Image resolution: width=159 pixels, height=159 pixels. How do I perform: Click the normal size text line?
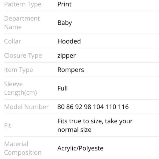pos(75,130)
